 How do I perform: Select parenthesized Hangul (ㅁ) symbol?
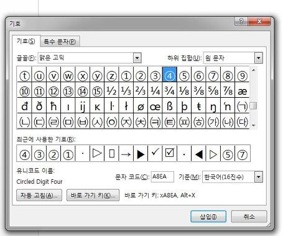pyautogui.click(x=68, y=121)
